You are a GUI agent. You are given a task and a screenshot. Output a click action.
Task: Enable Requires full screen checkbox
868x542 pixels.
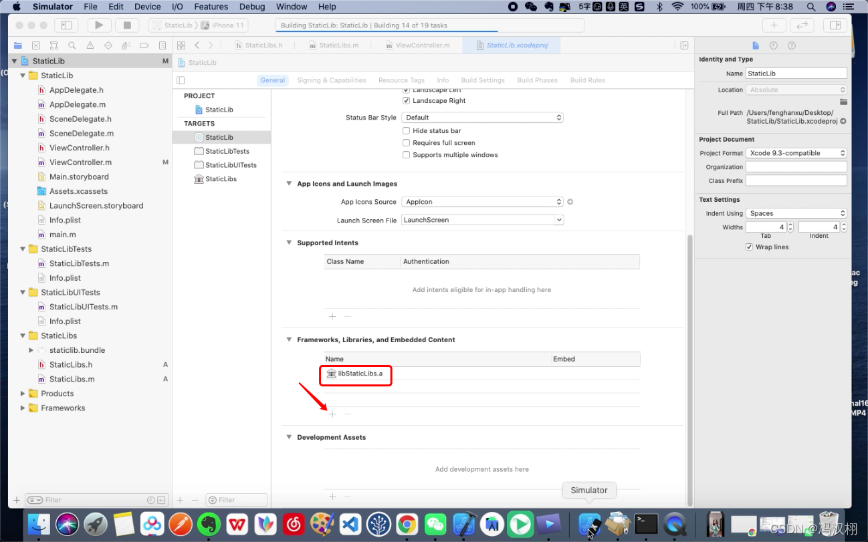[x=406, y=143]
